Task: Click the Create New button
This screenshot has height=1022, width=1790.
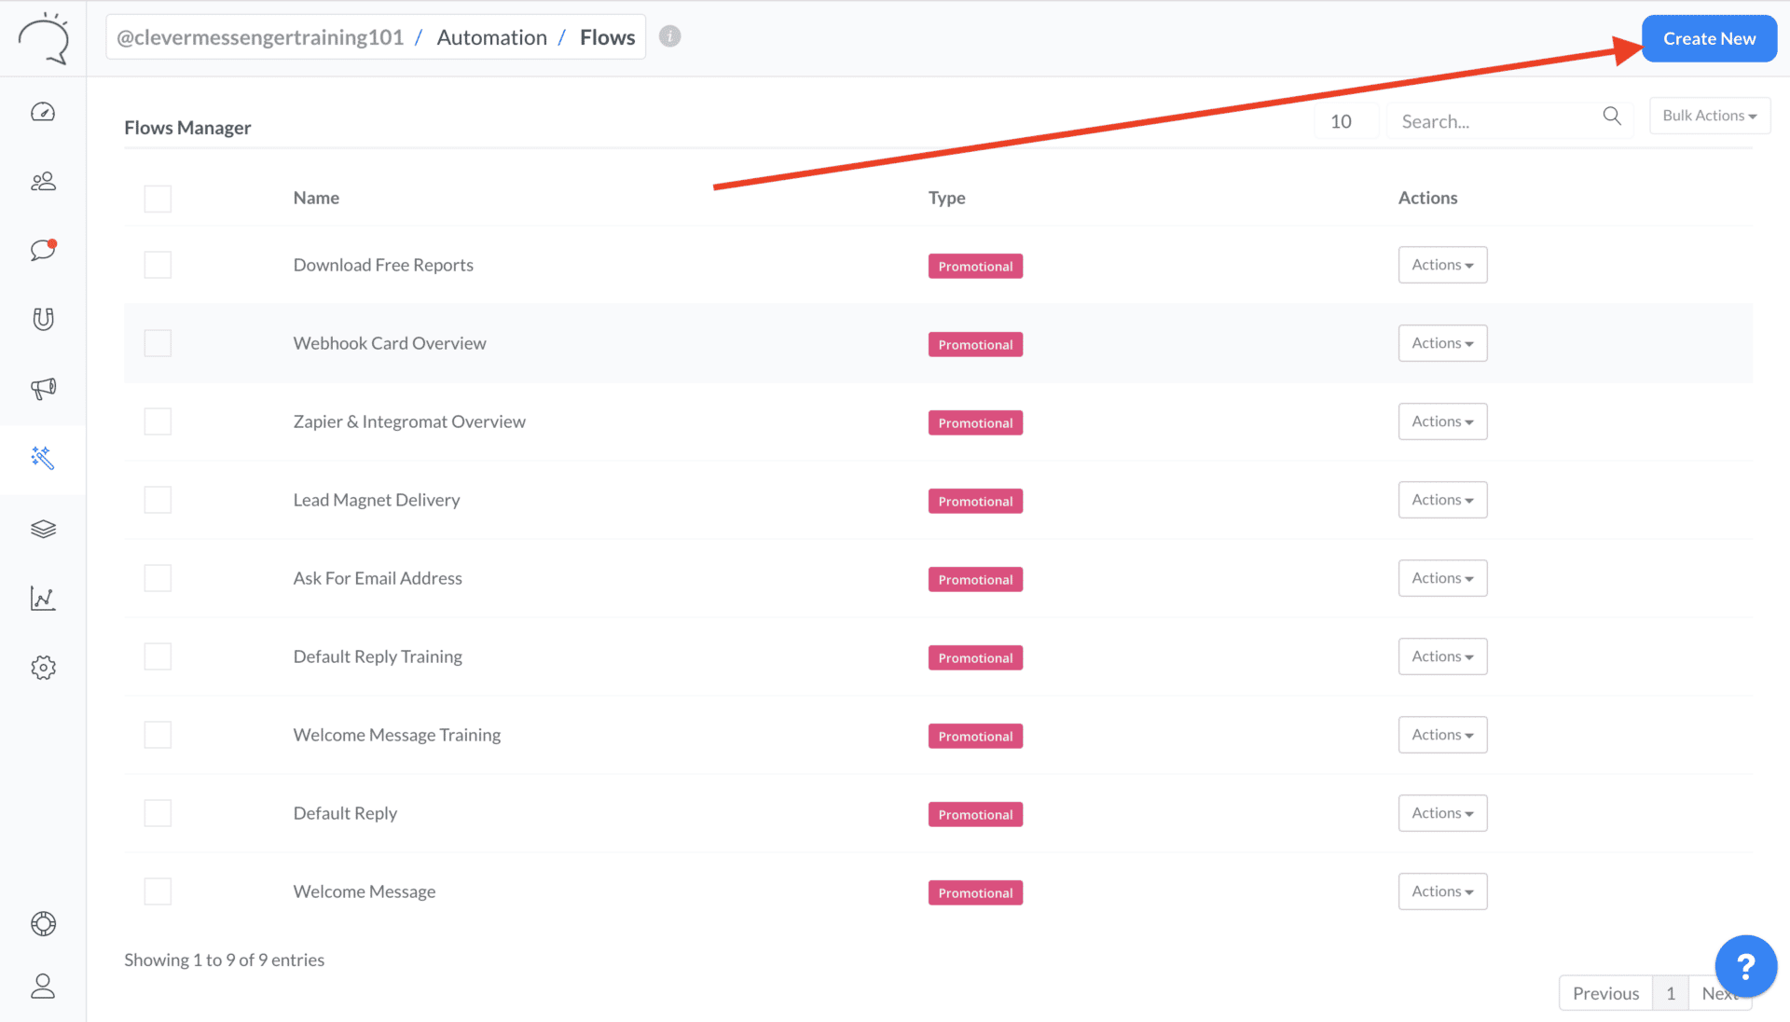Action: click(1708, 38)
